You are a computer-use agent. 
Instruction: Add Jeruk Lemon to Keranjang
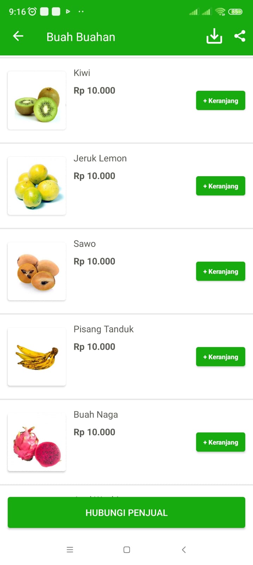[221, 186]
